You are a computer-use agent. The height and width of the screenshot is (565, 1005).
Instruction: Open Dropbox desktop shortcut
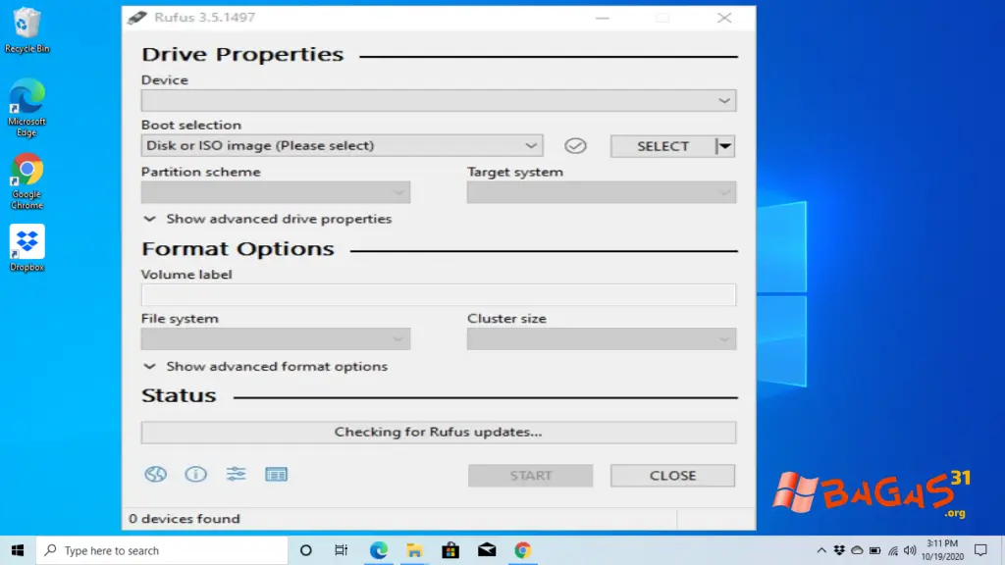pyautogui.click(x=26, y=248)
